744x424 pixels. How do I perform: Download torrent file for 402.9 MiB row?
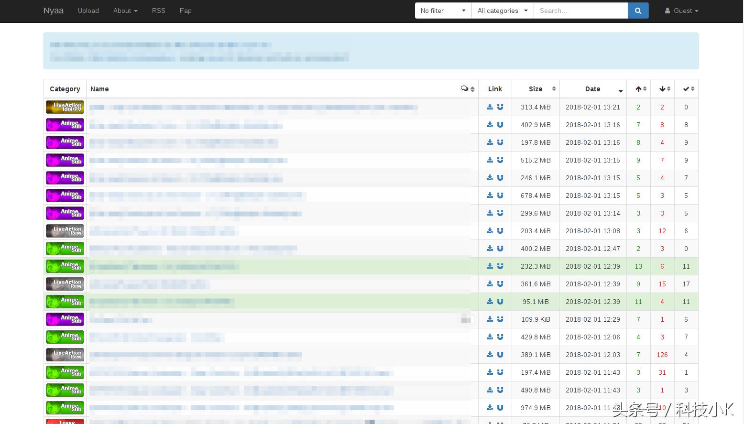tap(490, 125)
